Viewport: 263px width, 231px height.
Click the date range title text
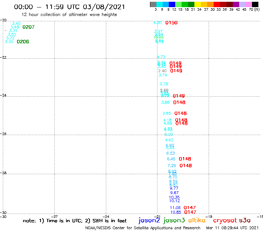point(69,7)
